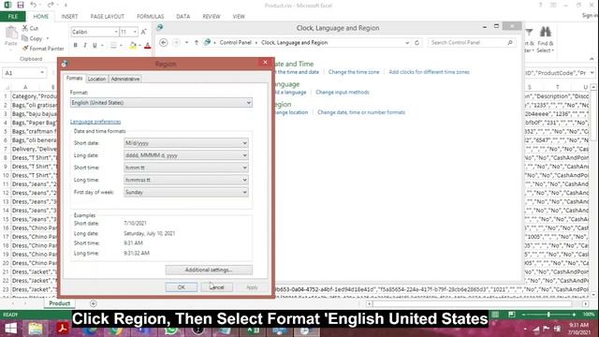Click Add clocks for different time zones link

click(429, 72)
